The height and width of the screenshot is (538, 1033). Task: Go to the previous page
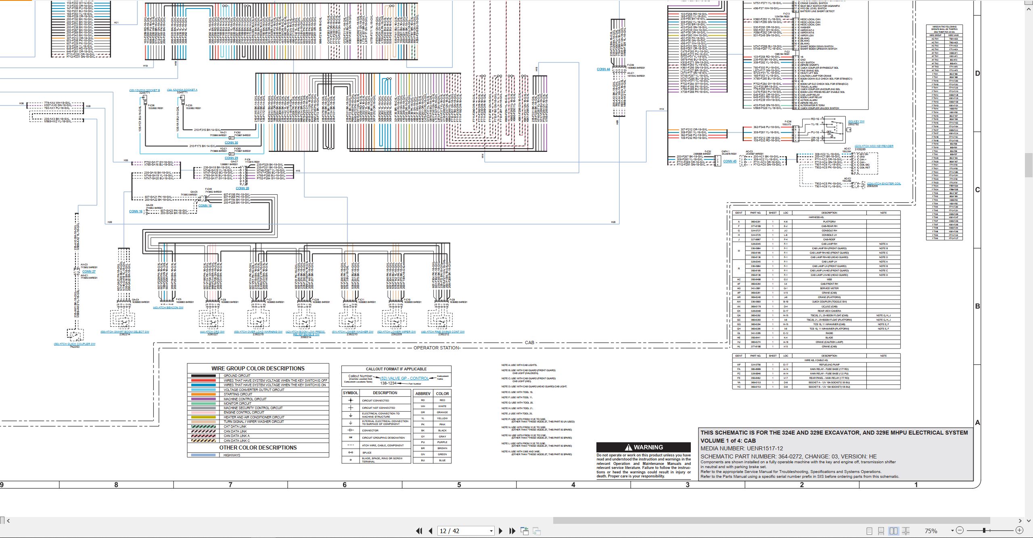point(431,531)
